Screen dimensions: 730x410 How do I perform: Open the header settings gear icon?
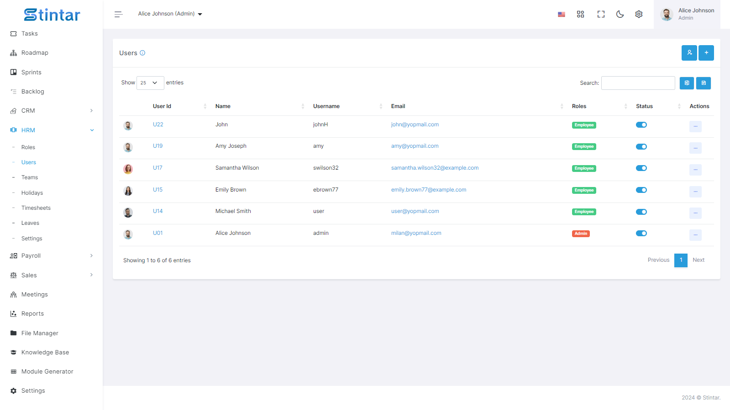pos(639,14)
